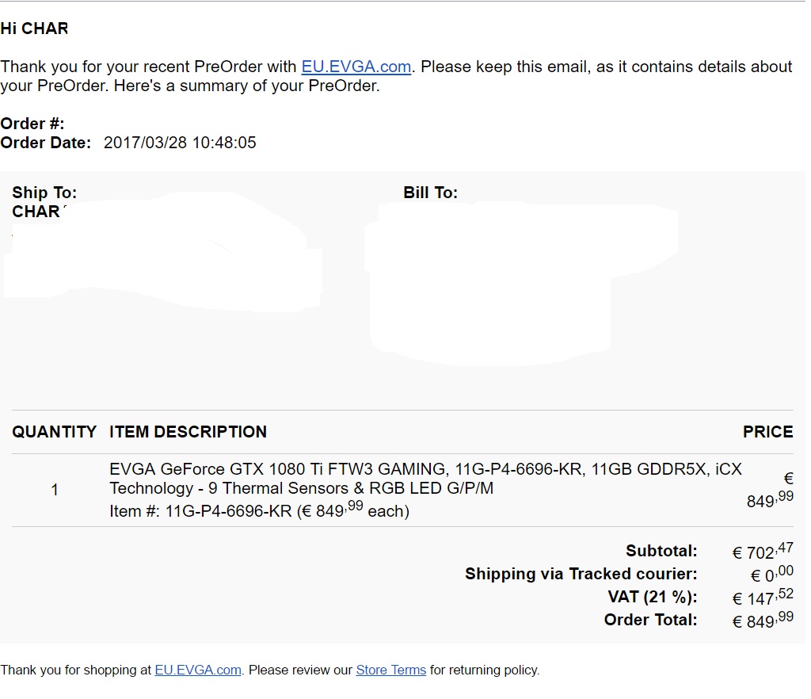Viewport: 811px width, 699px height.
Task: Click the Subtotal amount € 702,47
Action: coord(763,551)
